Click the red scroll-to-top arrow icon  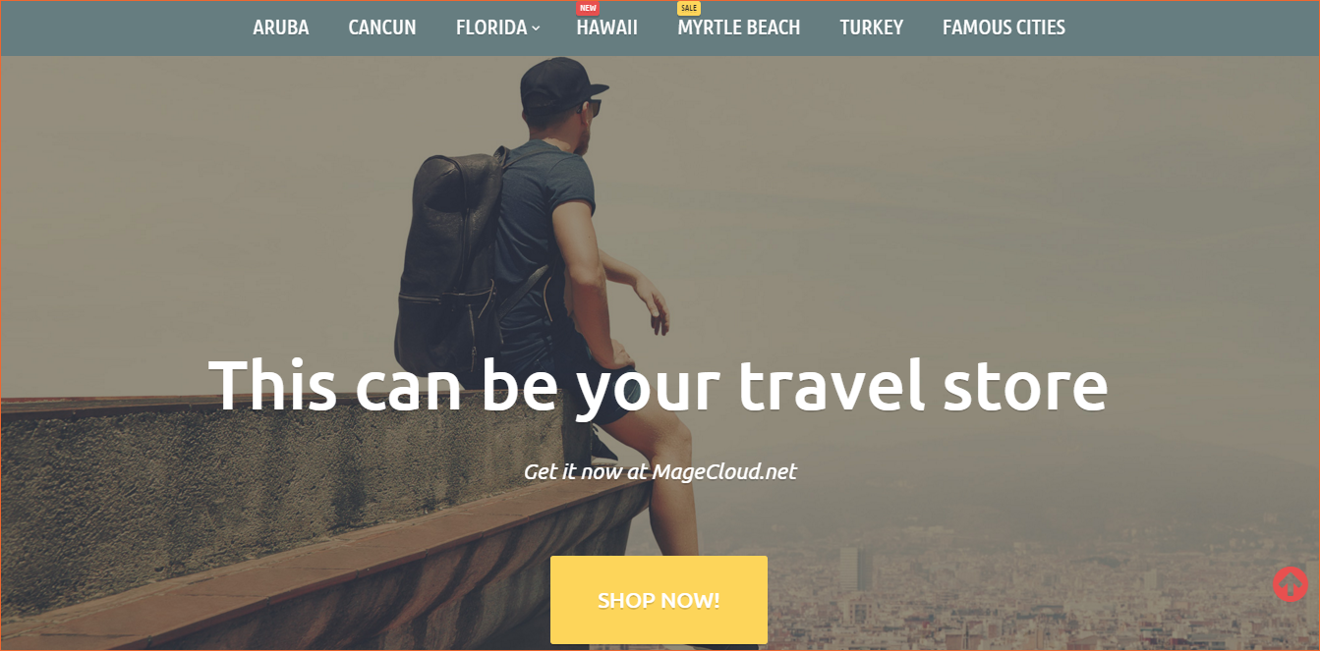[x=1290, y=584]
